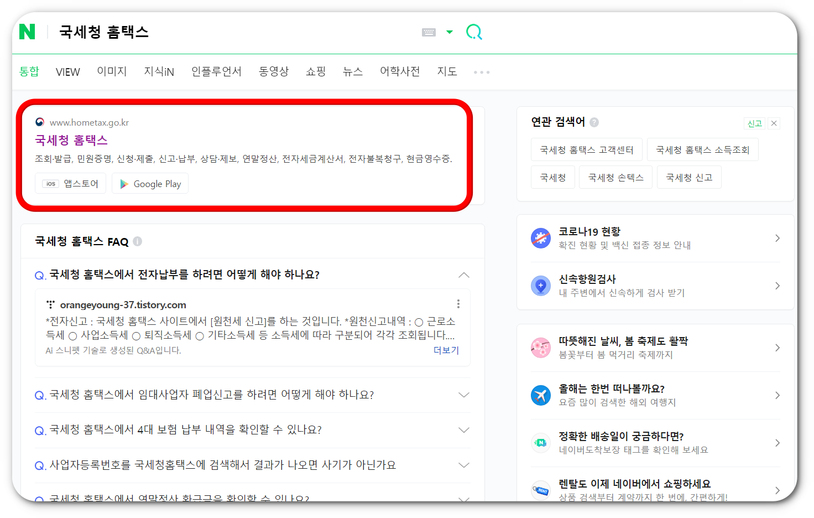Click the 네이버도착보장 N delivery icon

coord(540,443)
